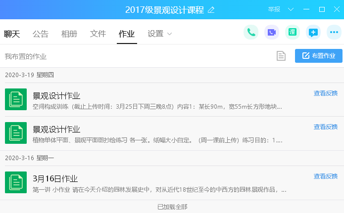Click the 举报 report link
The height and width of the screenshot is (213, 344).
click(274, 9)
